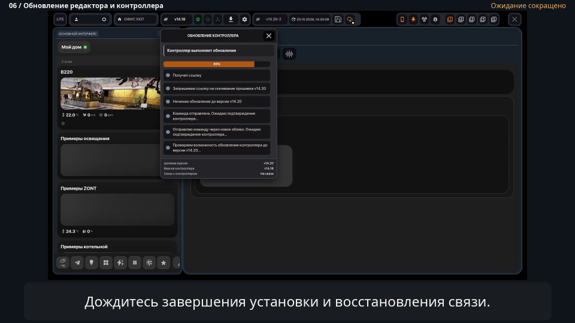Click the audio waveform icon
The height and width of the screenshot is (323, 575).
click(x=289, y=54)
